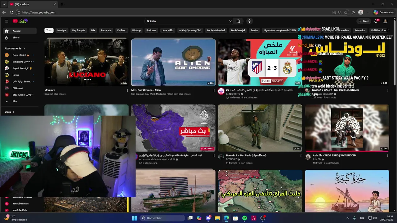Select the Rap français filter chip

point(79,30)
